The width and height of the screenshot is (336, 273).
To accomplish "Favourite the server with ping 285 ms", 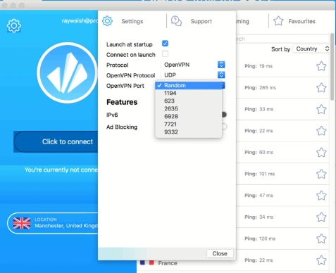I will tap(321, 88).
